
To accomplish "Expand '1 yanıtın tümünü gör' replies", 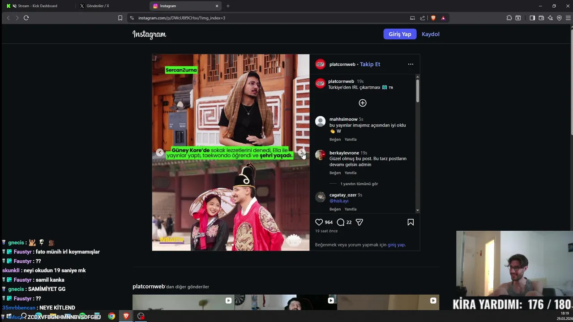I will coord(359,184).
